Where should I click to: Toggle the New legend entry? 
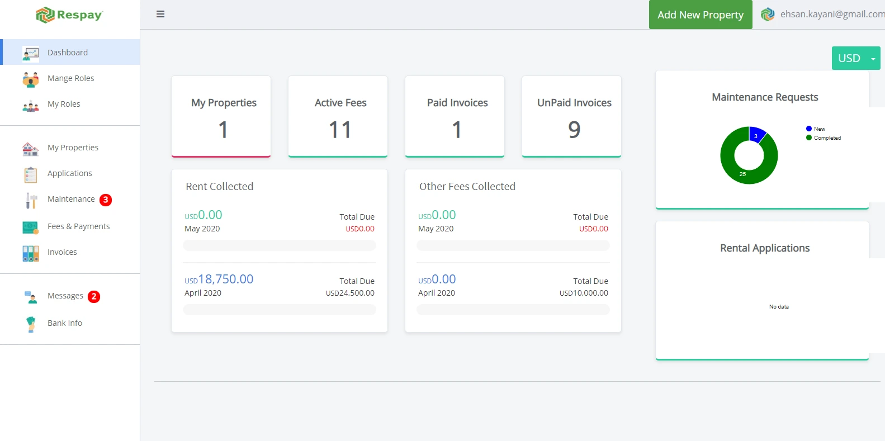point(816,129)
